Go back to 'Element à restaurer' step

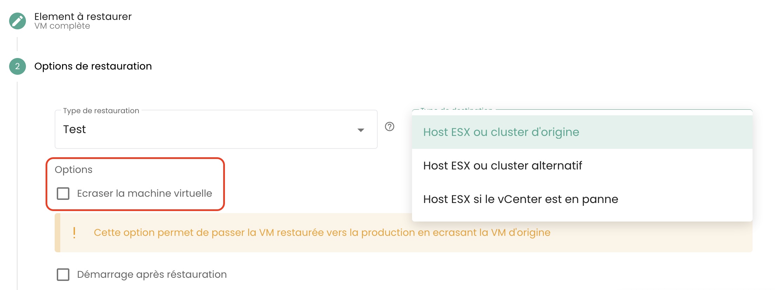[x=83, y=16]
